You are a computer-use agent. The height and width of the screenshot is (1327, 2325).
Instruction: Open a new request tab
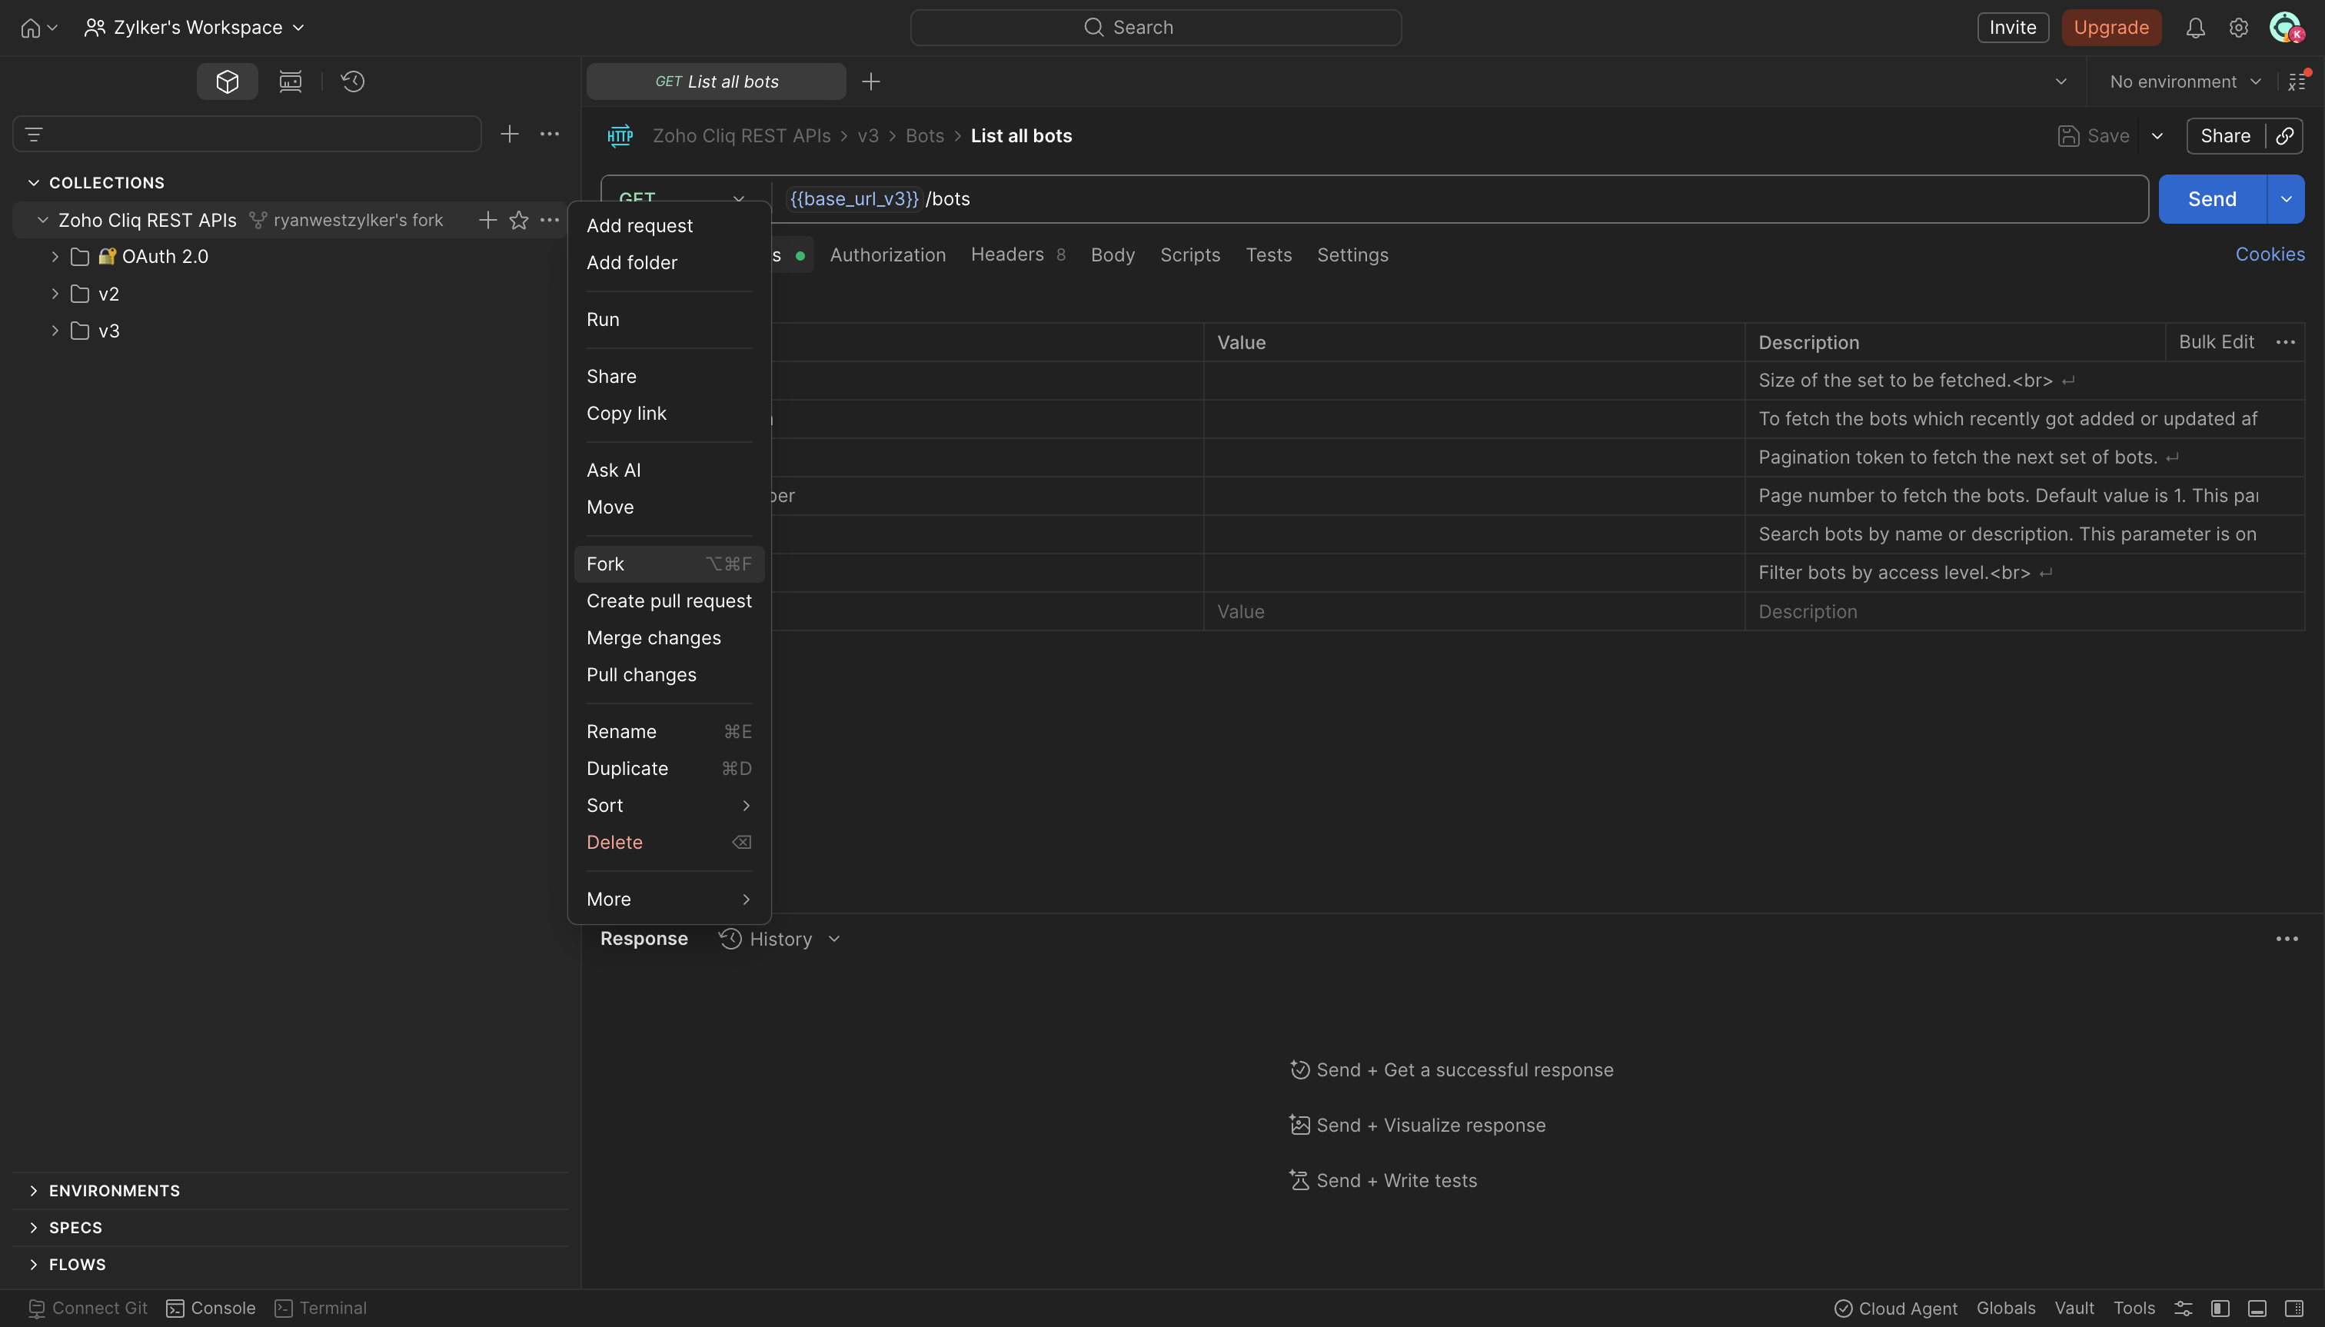(x=870, y=82)
